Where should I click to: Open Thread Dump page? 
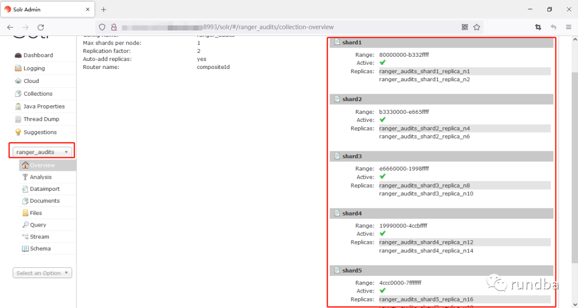[41, 119]
